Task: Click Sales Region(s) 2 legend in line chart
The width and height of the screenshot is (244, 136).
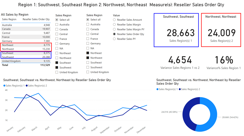Action: 36,86
